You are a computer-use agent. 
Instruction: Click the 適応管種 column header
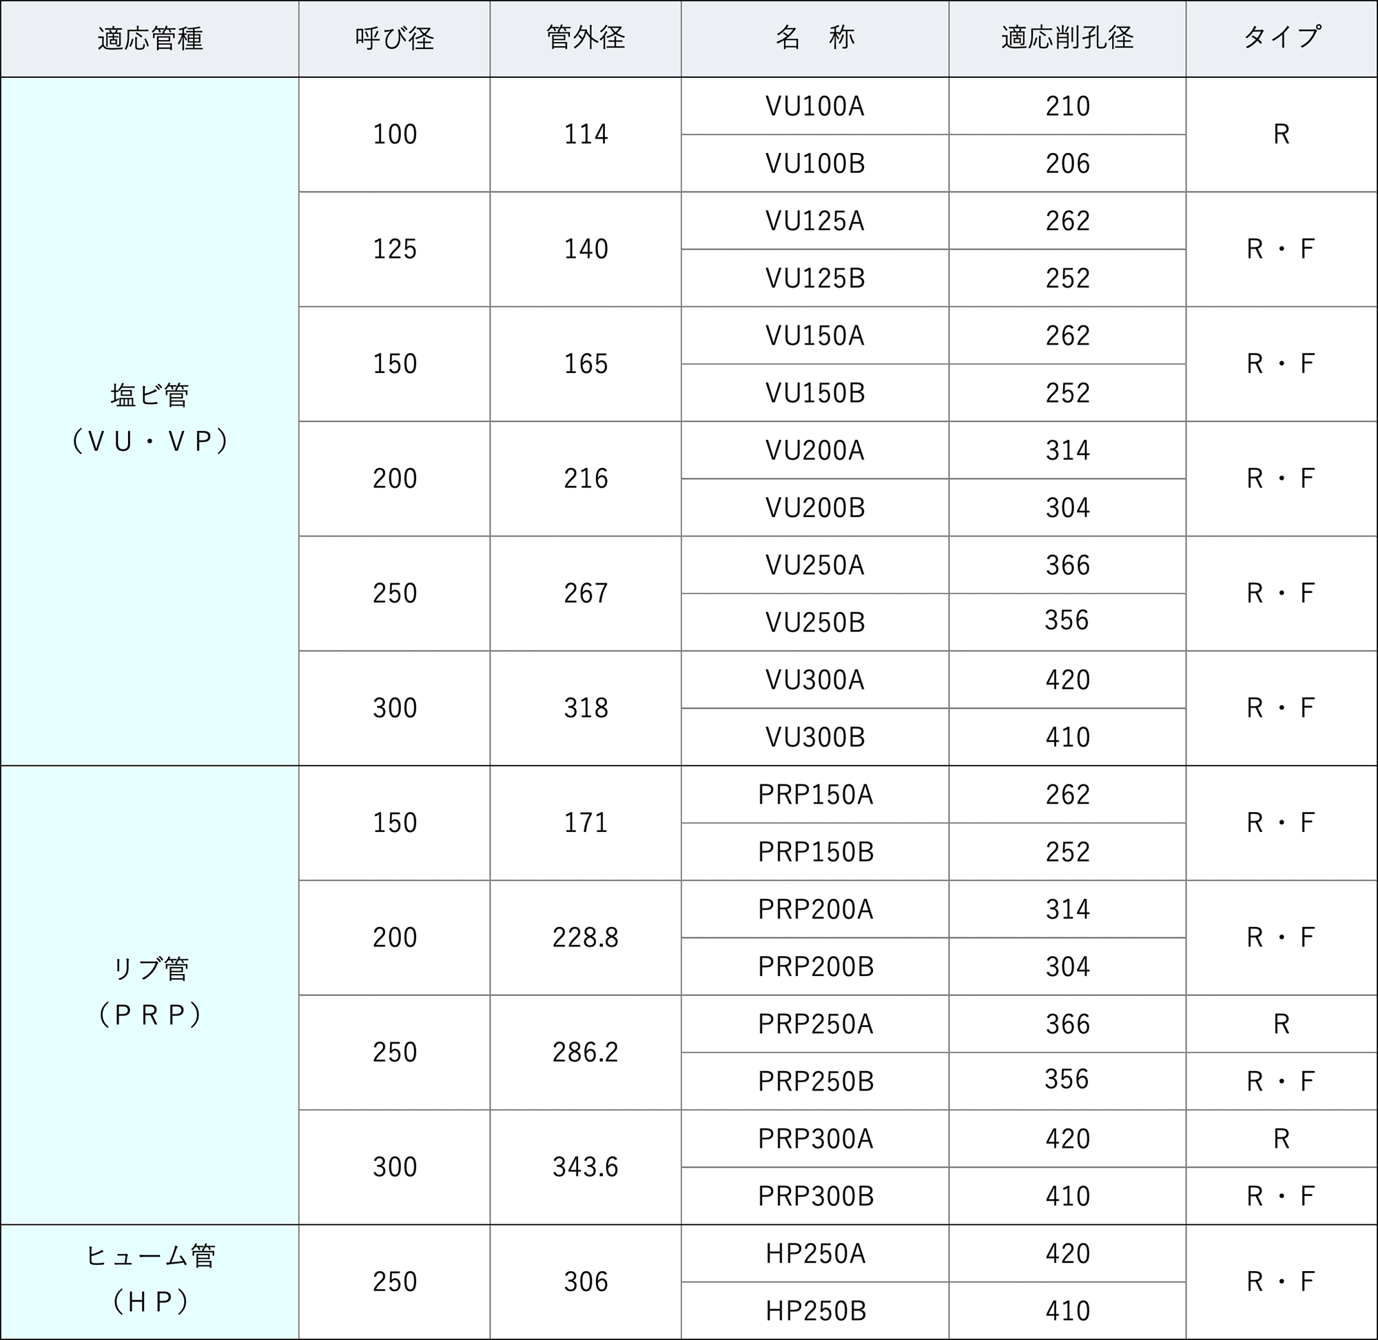(150, 39)
